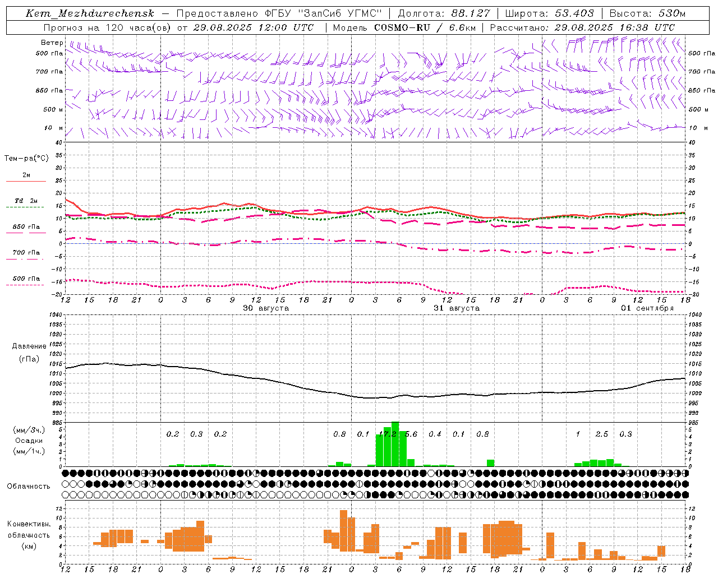Click the "(мм/1ч.)" precipitation unit label

pos(29,451)
